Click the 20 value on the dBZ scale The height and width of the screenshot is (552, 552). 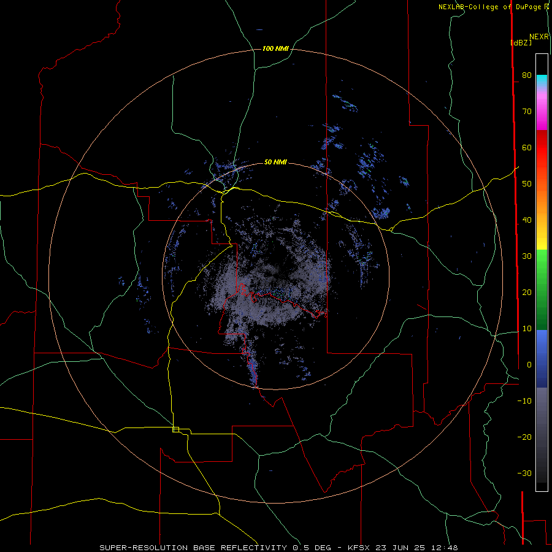pyautogui.click(x=527, y=292)
